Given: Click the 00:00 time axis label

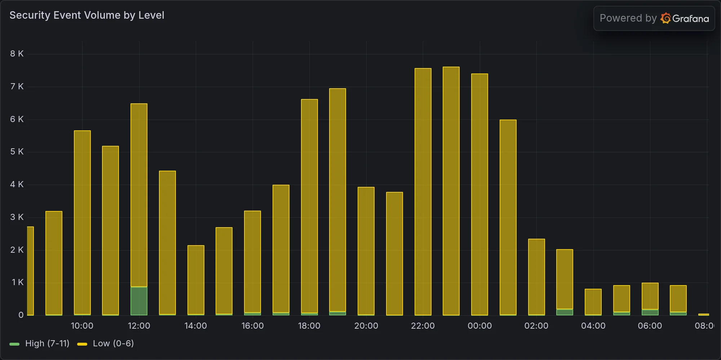Looking at the screenshot, I should coord(479,326).
